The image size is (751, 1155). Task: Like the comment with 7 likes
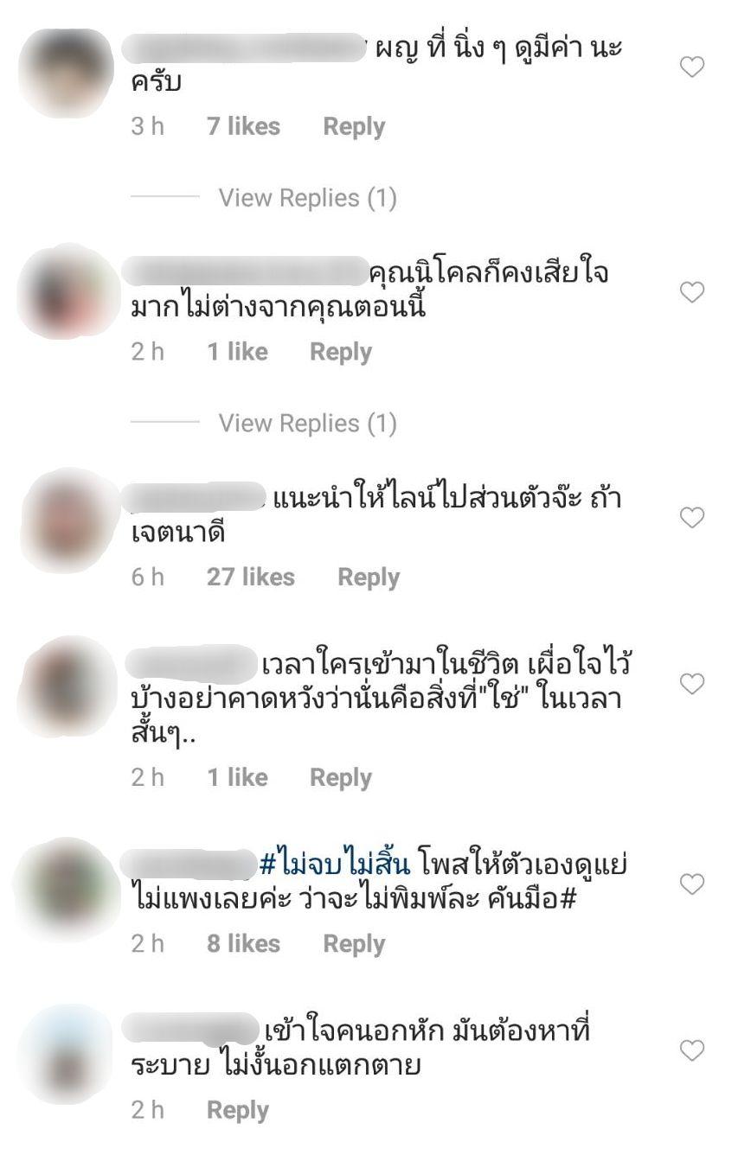click(692, 67)
